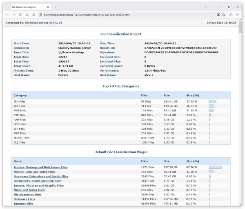Click the '41996 Files' Internet Files count
This screenshot has height=209, width=245.
[149, 204]
